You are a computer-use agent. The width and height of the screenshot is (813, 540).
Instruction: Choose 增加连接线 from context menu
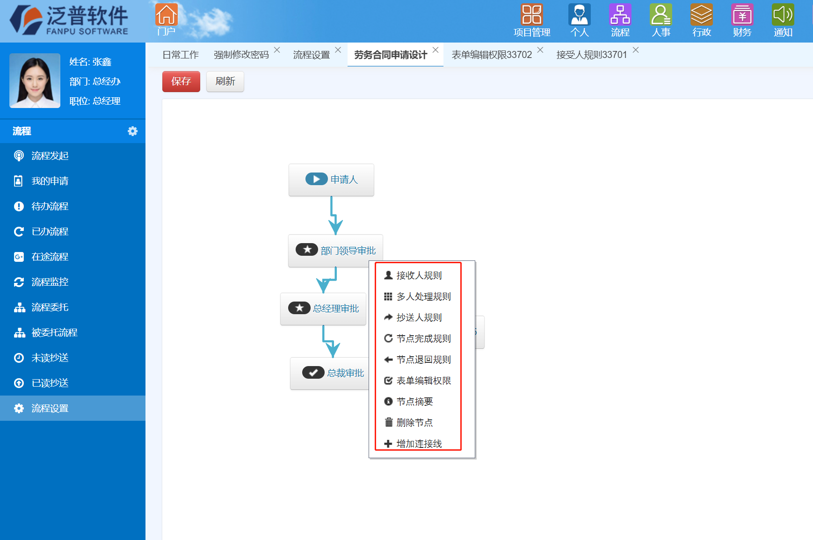(418, 443)
